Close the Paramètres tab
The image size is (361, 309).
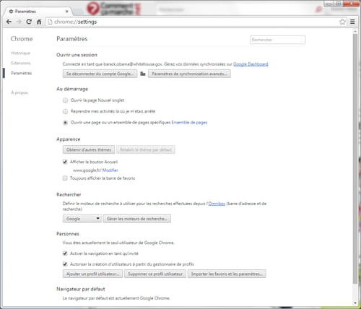tap(67, 12)
